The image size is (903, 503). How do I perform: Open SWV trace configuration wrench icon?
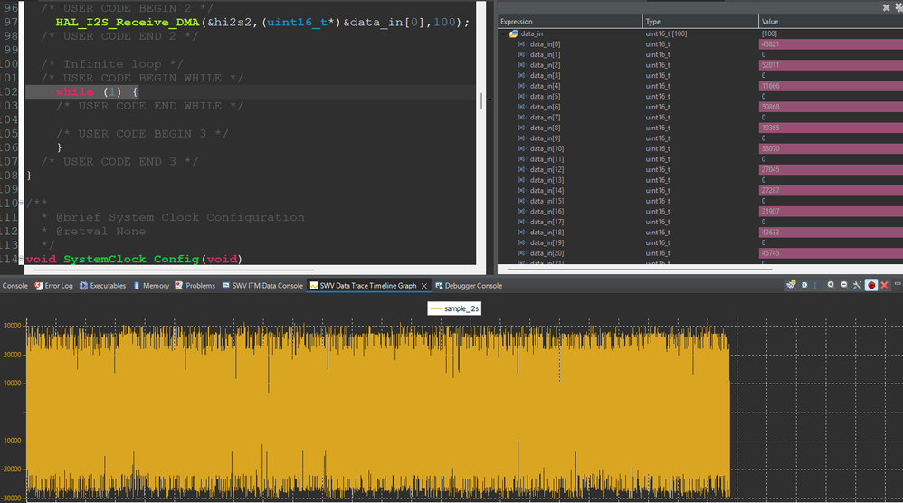click(857, 285)
